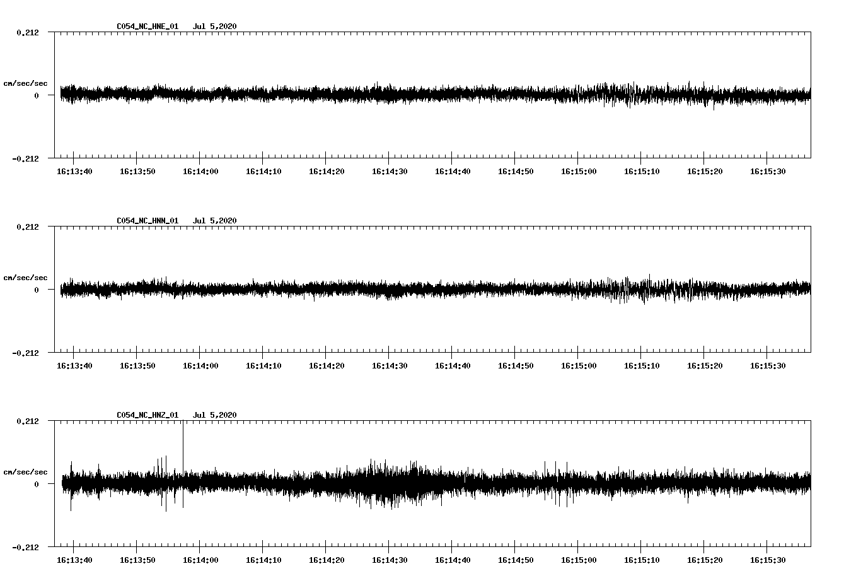Screen dimensions: 856x583
Task: Pick 16:14:20 time label under HNN plot
Action: pos(327,366)
